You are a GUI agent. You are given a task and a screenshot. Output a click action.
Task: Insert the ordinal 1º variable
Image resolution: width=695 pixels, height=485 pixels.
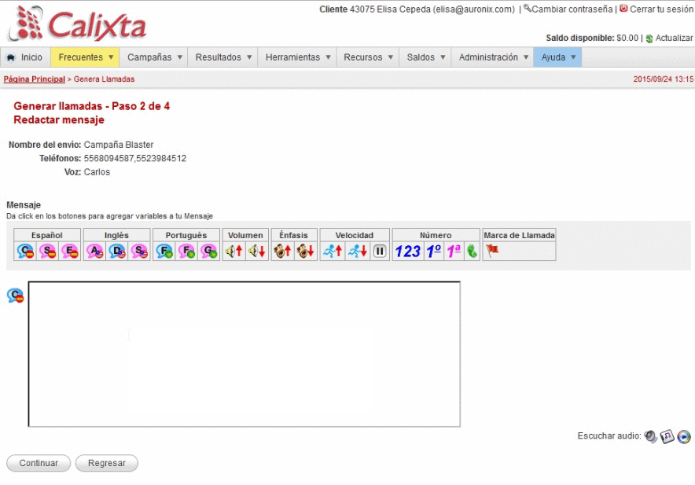coord(436,251)
